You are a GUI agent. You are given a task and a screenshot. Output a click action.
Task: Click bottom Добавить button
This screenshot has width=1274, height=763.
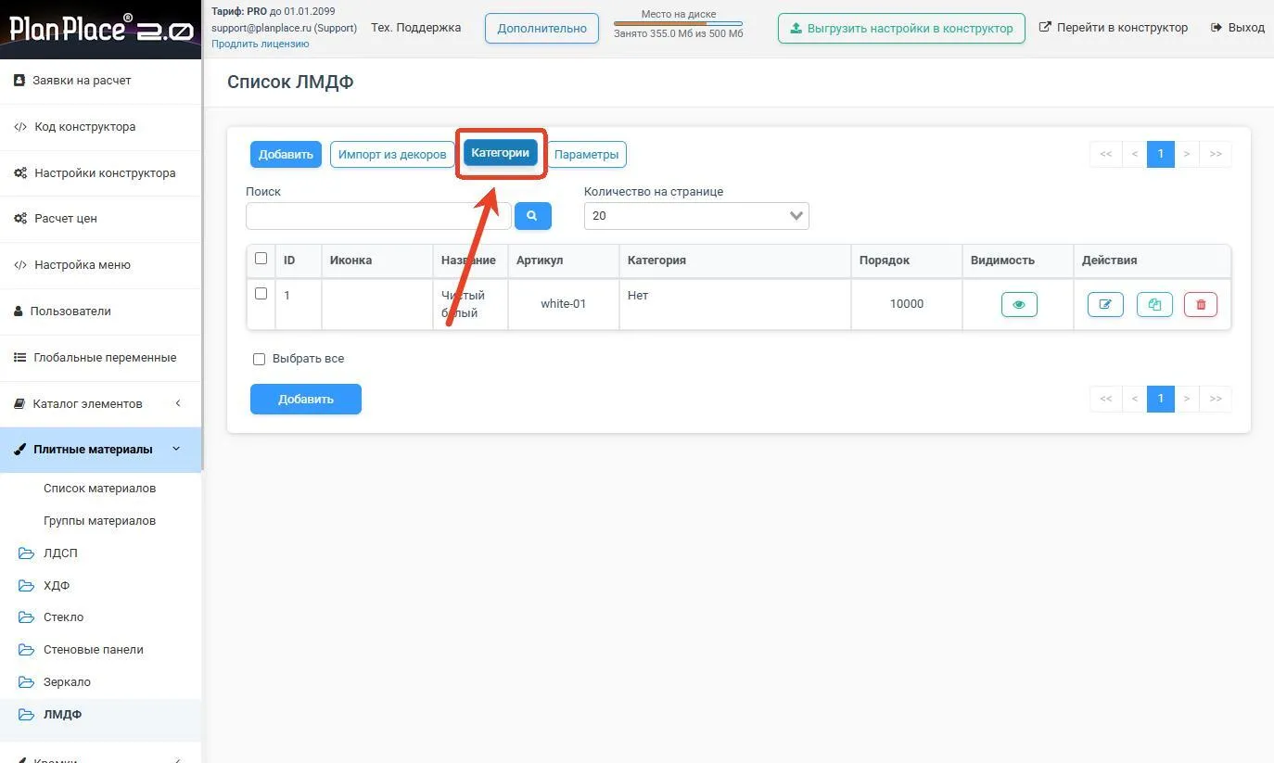point(306,400)
